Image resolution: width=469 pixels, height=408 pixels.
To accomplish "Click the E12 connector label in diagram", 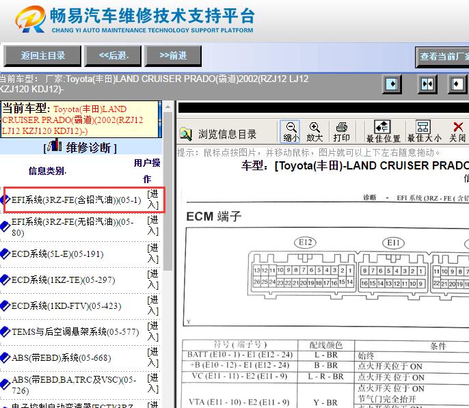I will [x=306, y=243].
